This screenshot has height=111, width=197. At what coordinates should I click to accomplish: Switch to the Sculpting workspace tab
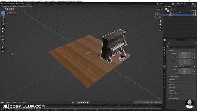(42, 4)
